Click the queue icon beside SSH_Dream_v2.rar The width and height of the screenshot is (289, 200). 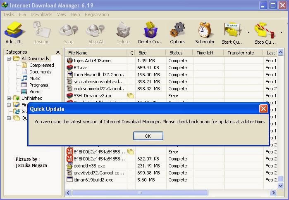click(131, 96)
